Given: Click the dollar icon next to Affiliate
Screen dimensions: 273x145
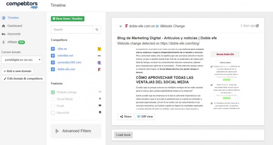Looking at the screenshot, I should point(3,42).
